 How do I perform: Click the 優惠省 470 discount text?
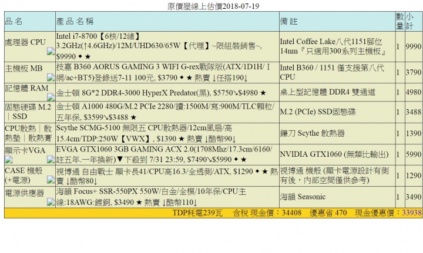[x=328, y=212]
